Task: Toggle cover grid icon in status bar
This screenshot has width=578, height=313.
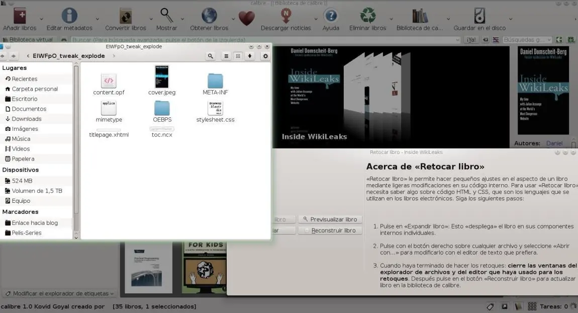Action: click(x=532, y=306)
